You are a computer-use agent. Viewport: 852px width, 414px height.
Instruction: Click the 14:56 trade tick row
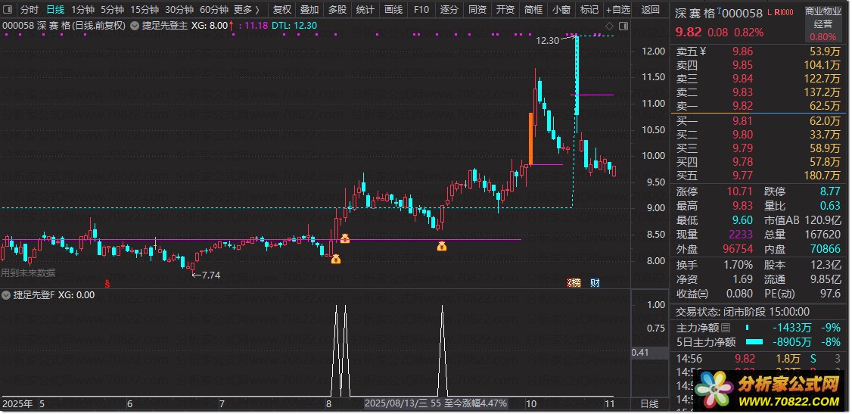pos(759,359)
